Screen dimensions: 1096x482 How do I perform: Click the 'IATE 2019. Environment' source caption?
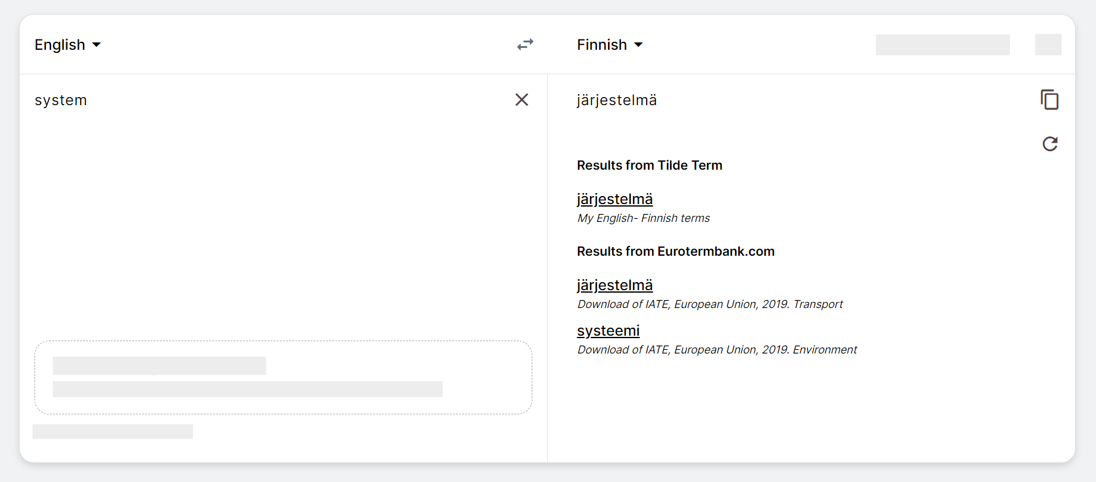click(717, 350)
